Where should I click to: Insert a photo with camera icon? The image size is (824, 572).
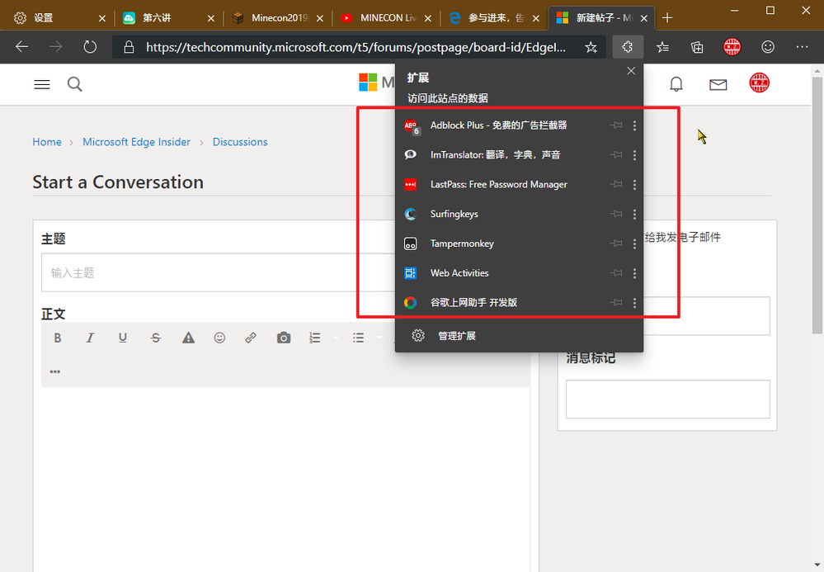tap(284, 338)
